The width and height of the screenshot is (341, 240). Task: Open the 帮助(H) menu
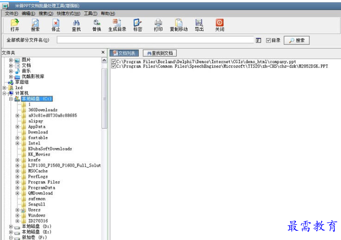coord(108,14)
